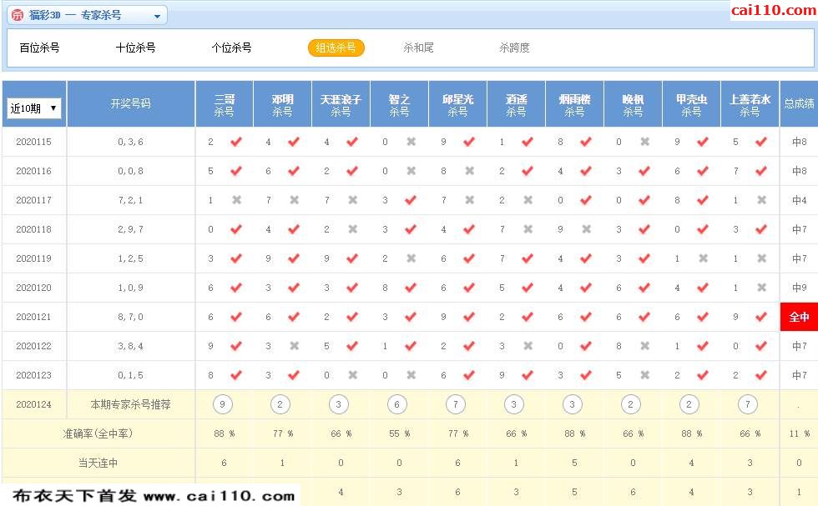Screen dimensions: 818x506
Task: Click the grey cross for 晚枫 in row 2020123
Action: 645,375
